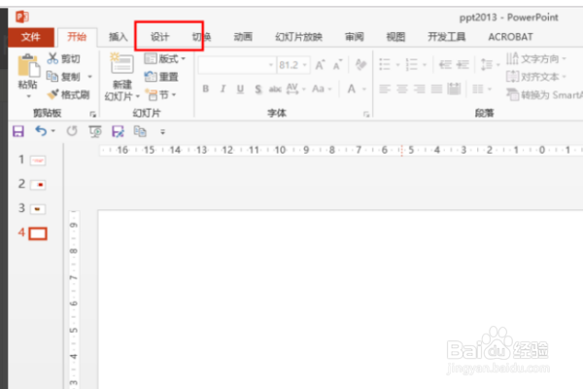Click the Redo icon in quick access toolbar
Image resolution: width=583 pixels, height=389 pixels.
[72, 131]
